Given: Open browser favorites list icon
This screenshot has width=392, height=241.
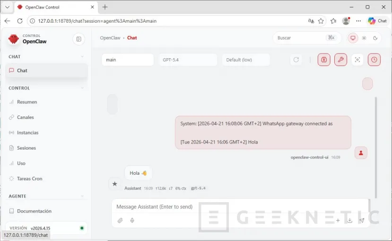Looking at the screenshot, I should coord(333,21).
